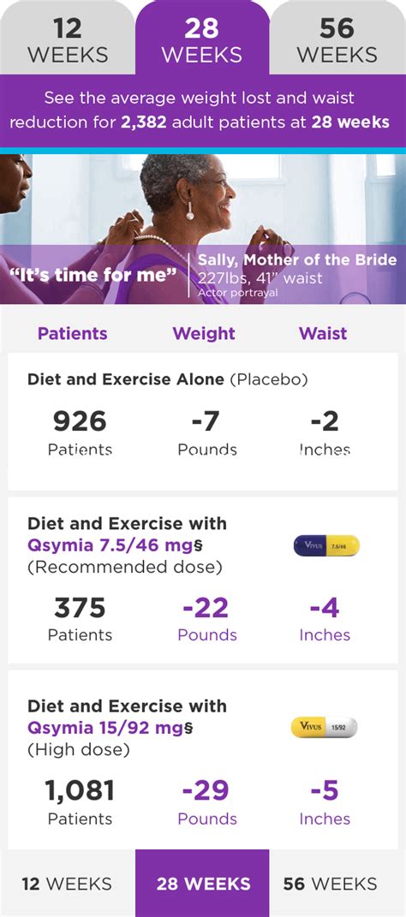This screenshot has height=917, width=406.
Task: Click the Qsymia 15/92 capsule image
Action: (324, 727)
